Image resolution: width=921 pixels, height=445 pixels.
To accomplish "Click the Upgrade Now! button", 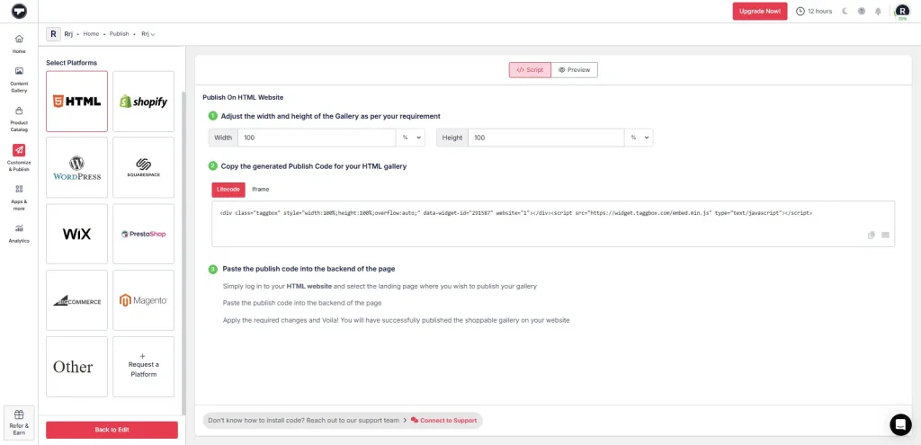I will [759, 11].
